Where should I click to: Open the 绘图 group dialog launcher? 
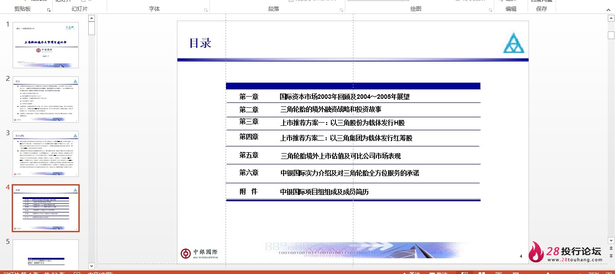click(x=490, y=9)
